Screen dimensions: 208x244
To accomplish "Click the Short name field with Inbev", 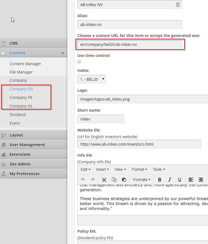I will click(x=101, y=119).
